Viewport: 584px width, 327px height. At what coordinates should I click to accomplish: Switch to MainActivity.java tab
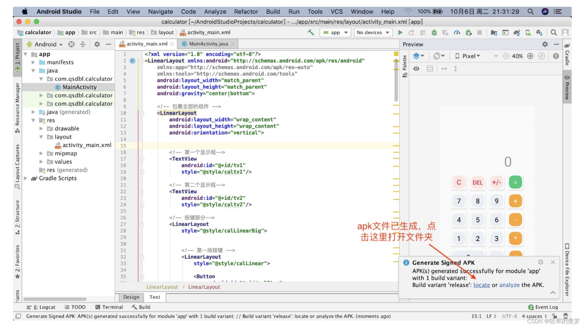coord(208,44)
